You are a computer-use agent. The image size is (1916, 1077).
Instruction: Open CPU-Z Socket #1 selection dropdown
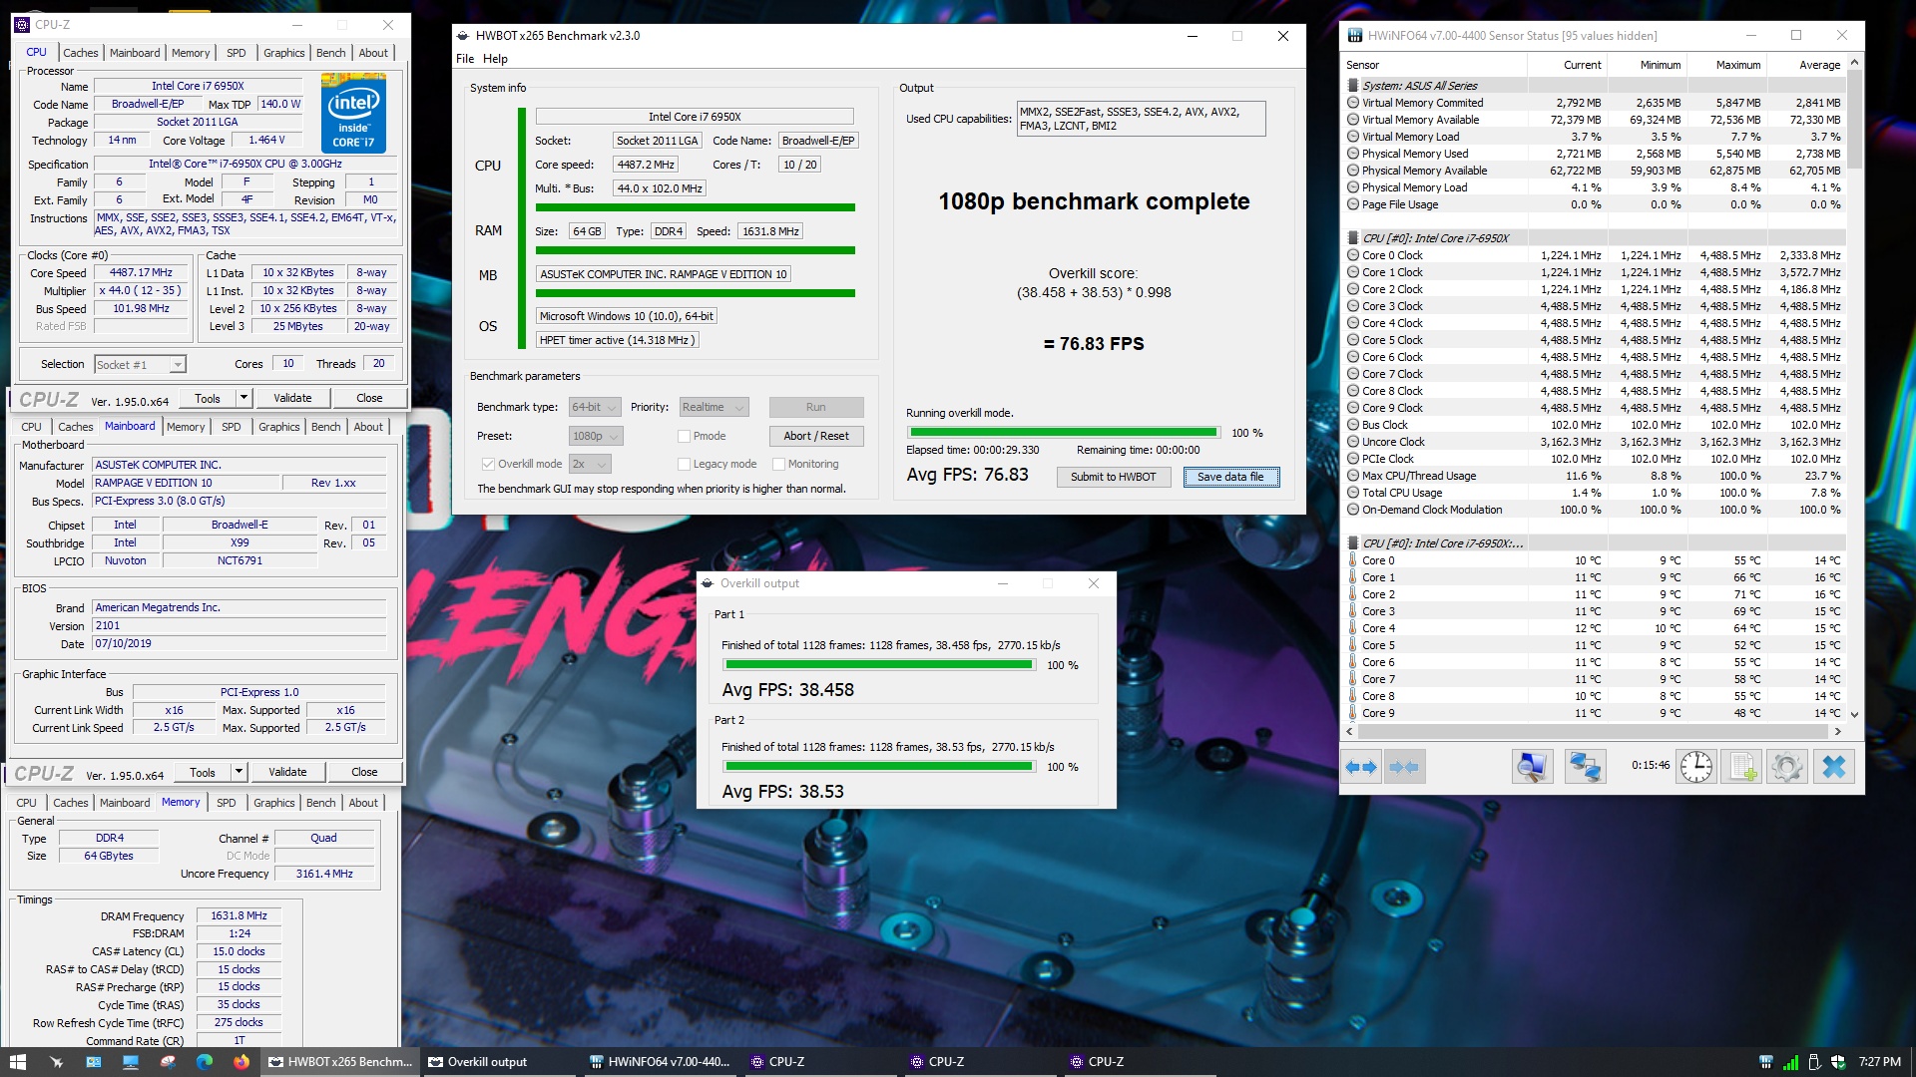[x=140, y=365]
